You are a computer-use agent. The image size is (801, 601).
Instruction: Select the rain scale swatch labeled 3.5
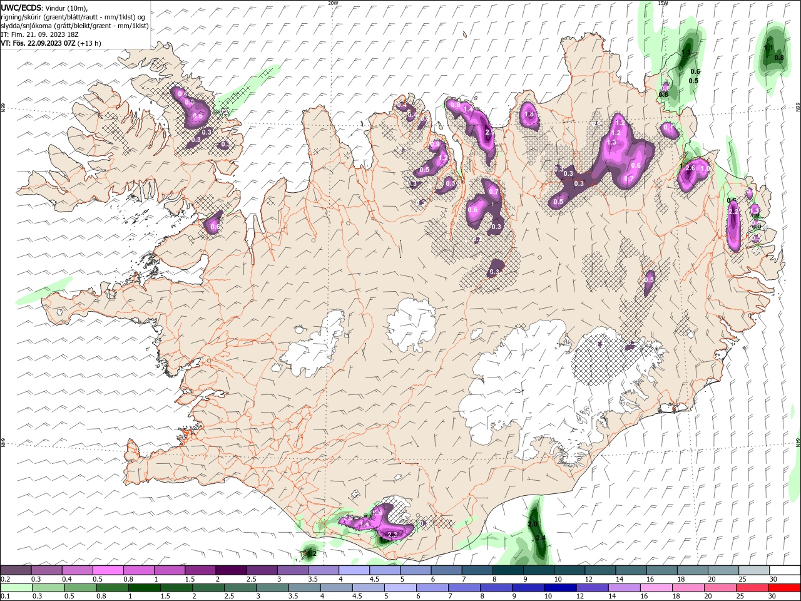(304, 588)
